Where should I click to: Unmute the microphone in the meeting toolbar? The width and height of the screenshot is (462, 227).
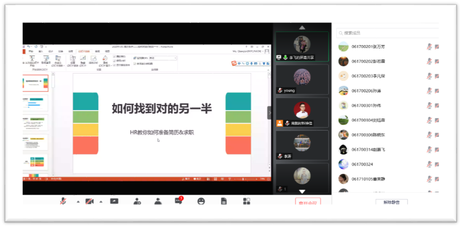[x=63, y=201]
